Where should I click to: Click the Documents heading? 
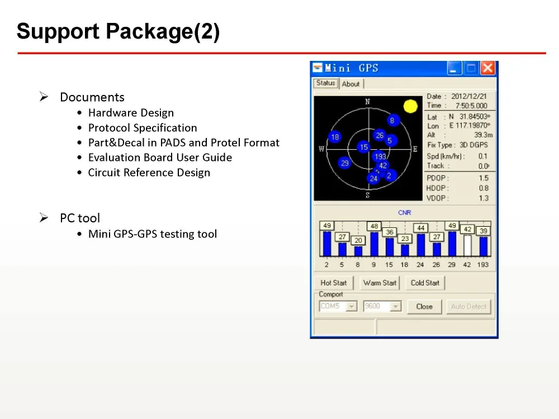tap(92, 97)
